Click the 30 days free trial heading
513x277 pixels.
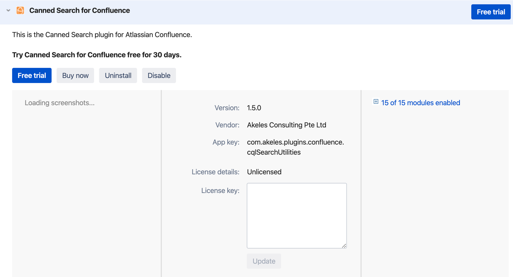pos(97,55)
